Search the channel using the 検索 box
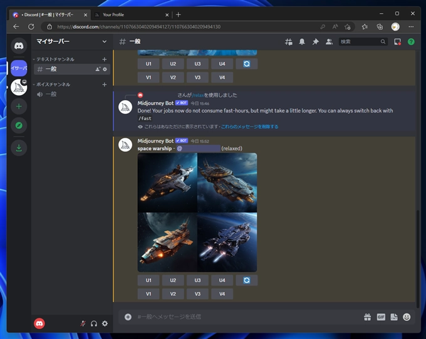The height and width of the screenshot is (339, 426). pyautogui.click(x=363, y=42)
